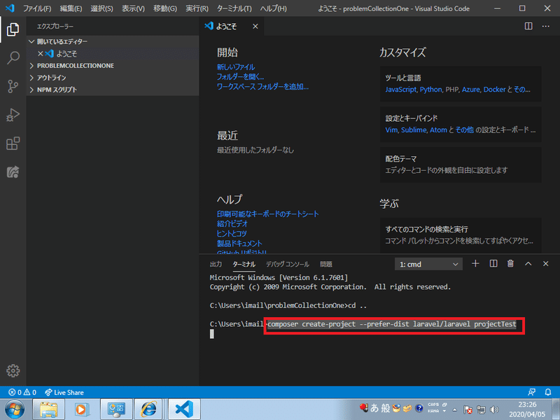560x420 pixels.
Task: Open the ヒントとコツ link
Action: click(x=232, y=234)
